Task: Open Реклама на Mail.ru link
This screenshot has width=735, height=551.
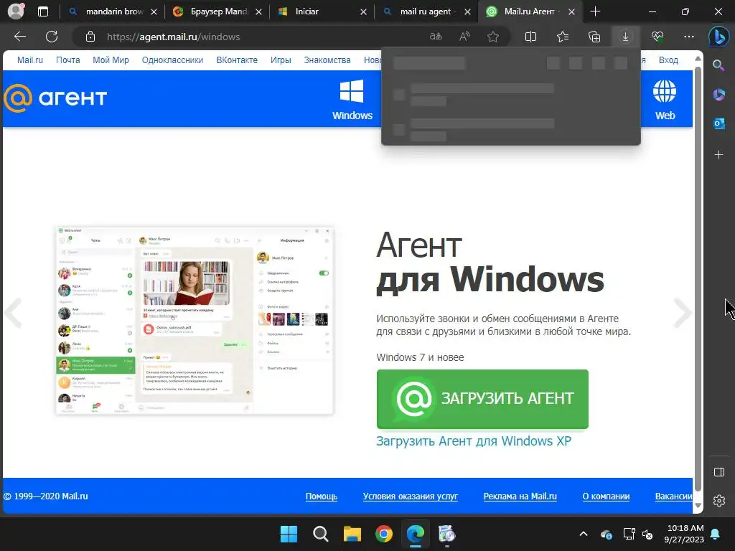Action: [520, 496]
